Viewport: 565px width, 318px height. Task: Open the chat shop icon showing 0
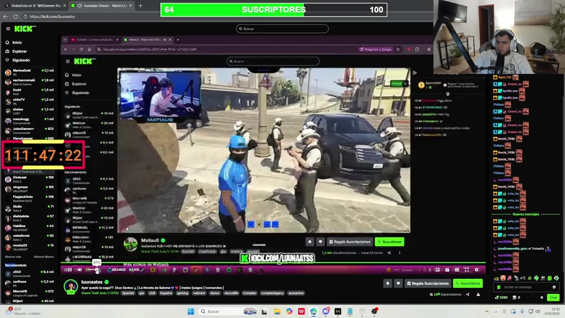click(x=516, y=298)
